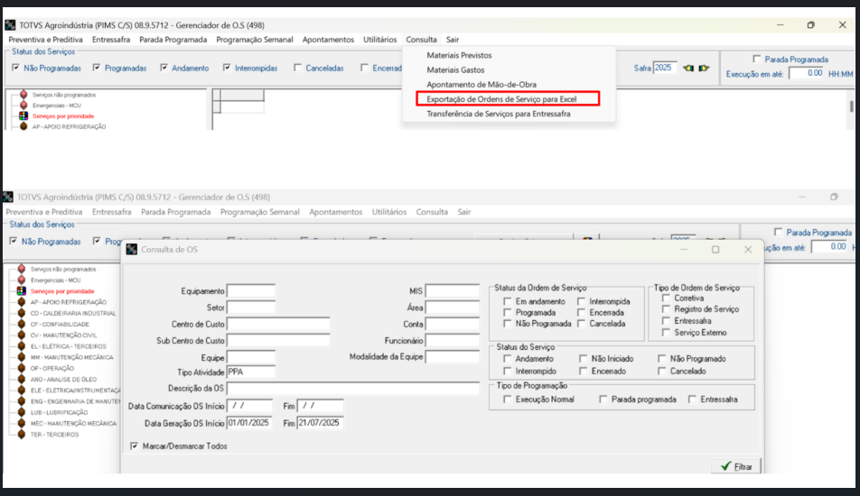Viewport: 860px width, 496px height.
Task: Click the hexagon icon beside OP - OPERAÇÃO
Action: point(22,368)
